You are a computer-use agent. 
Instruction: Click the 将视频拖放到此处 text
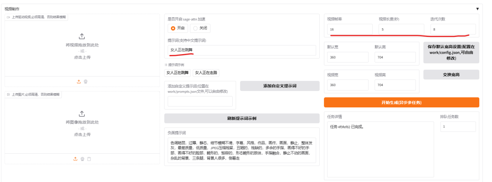coord(82,45)
